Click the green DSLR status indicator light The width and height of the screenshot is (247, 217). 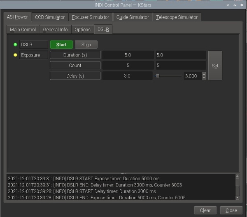(16, 45)
